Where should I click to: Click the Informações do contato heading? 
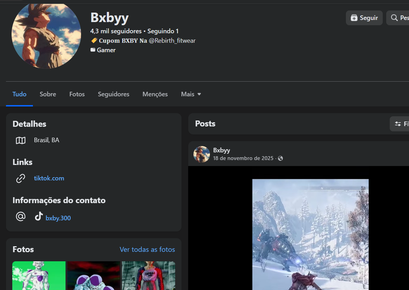pyautogui.click(x=59, y=200)
